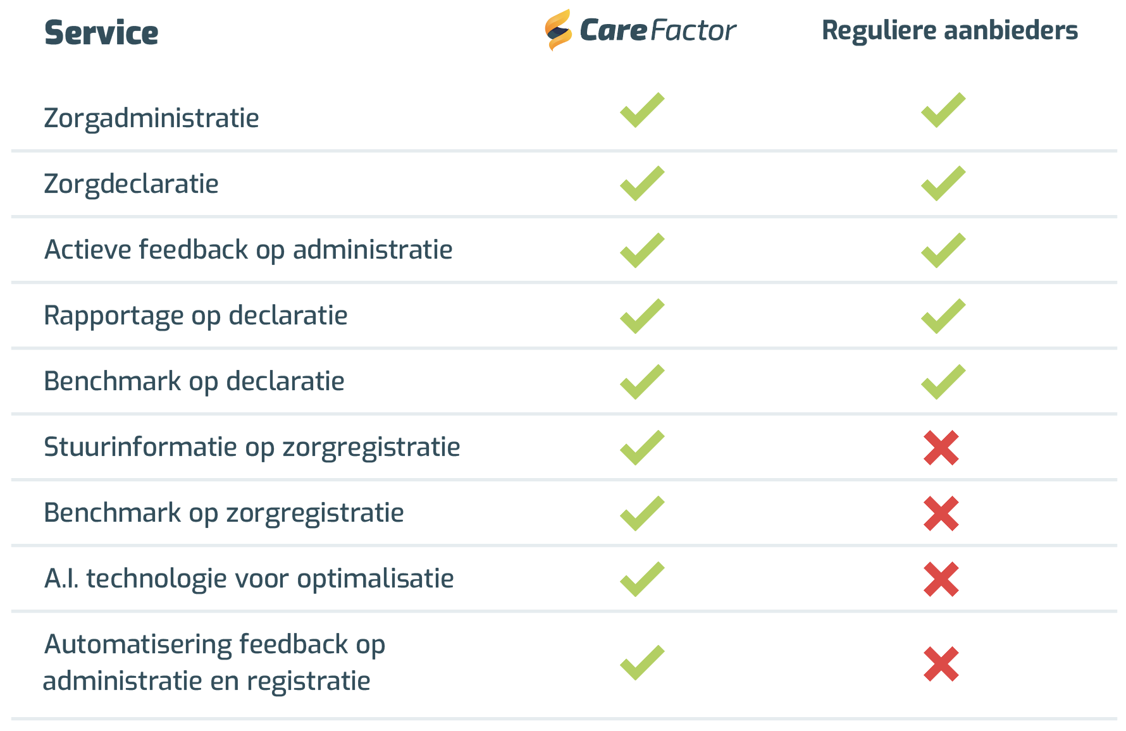Click CareFactor checkmark for Automatisering feedback row
Image resolution: width=1126 pixels, height=731 pixels.
(x=642, y=663)
